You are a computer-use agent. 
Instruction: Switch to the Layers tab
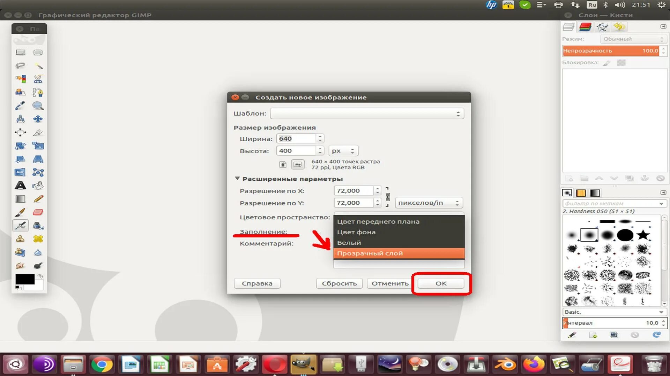click(x=568, y=27)
